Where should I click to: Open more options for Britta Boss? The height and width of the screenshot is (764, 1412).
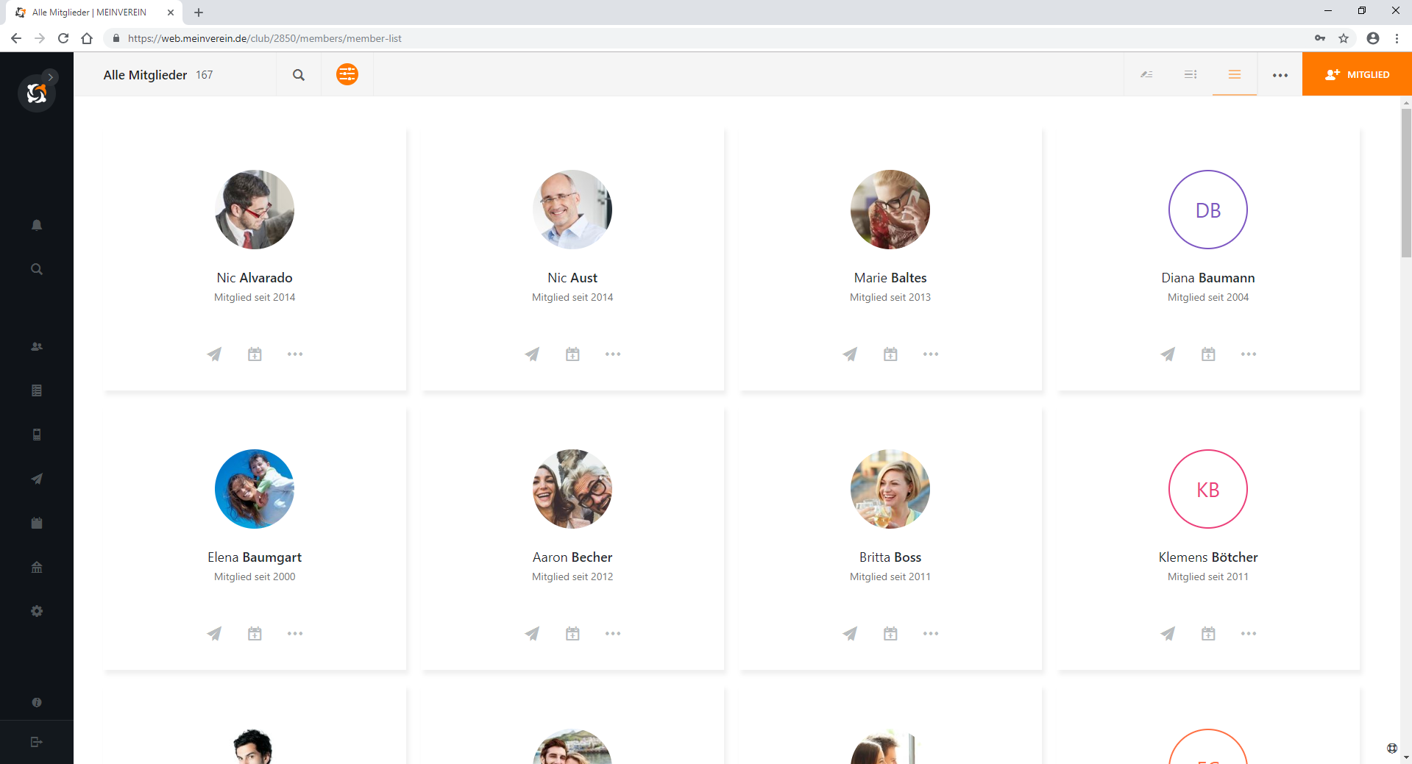pos(931,634)
